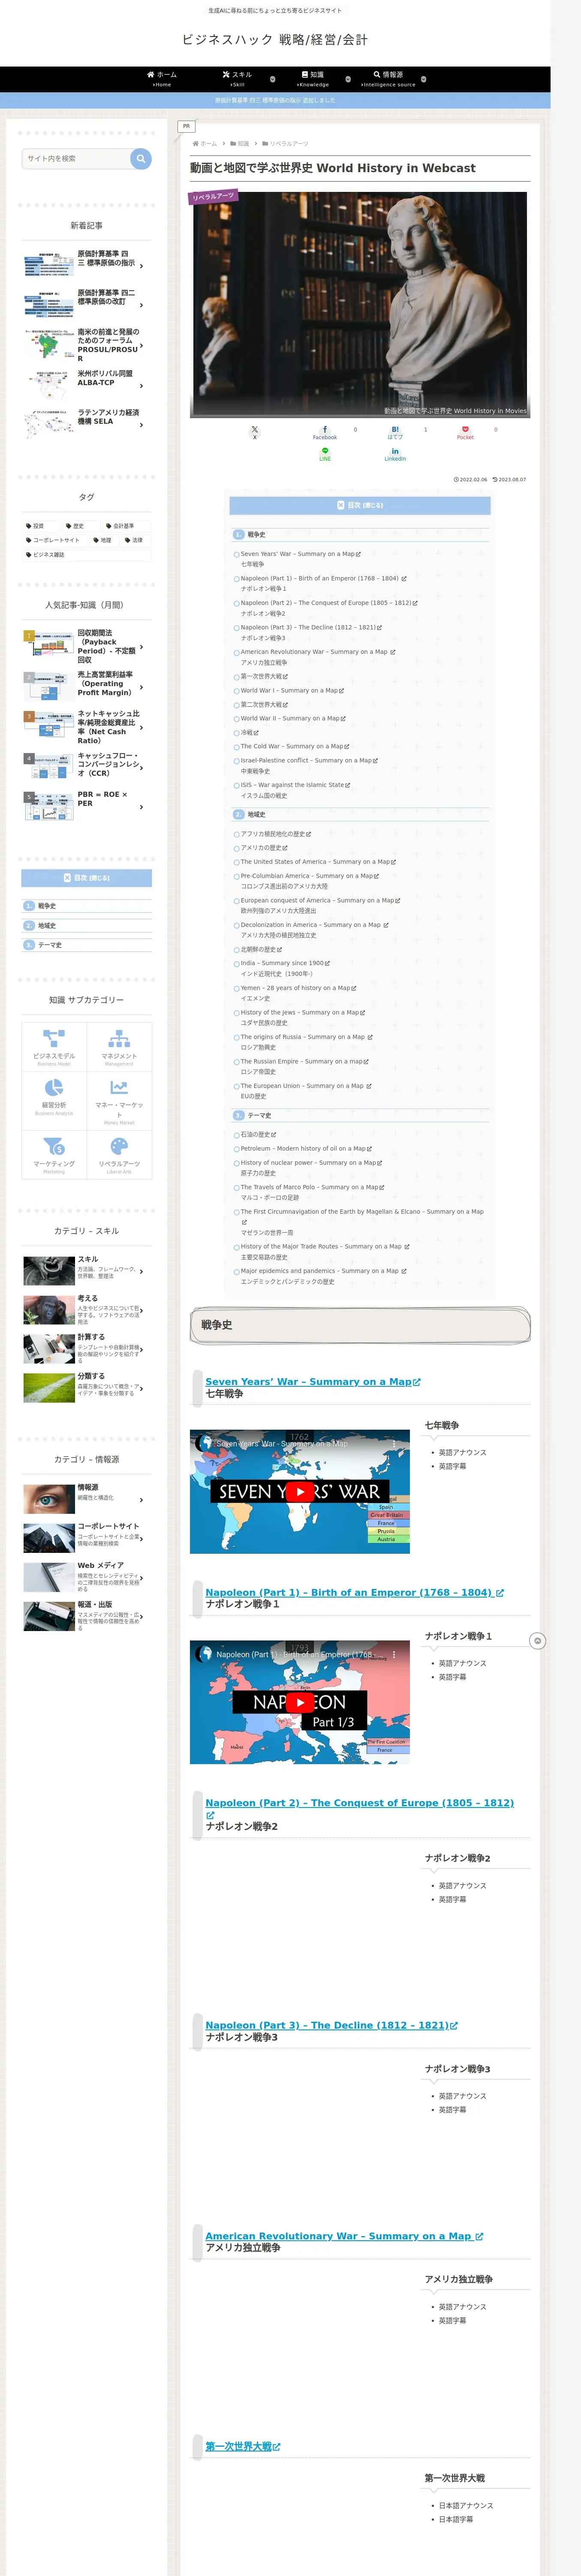The width and height of the screenshot is (581, 2576).
Task: Open the ホーム menu item
Action: [x=162, y=79]
